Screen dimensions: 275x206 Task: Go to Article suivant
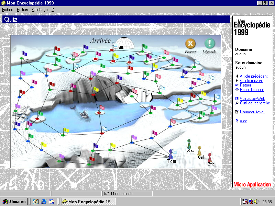pos(251,81)
